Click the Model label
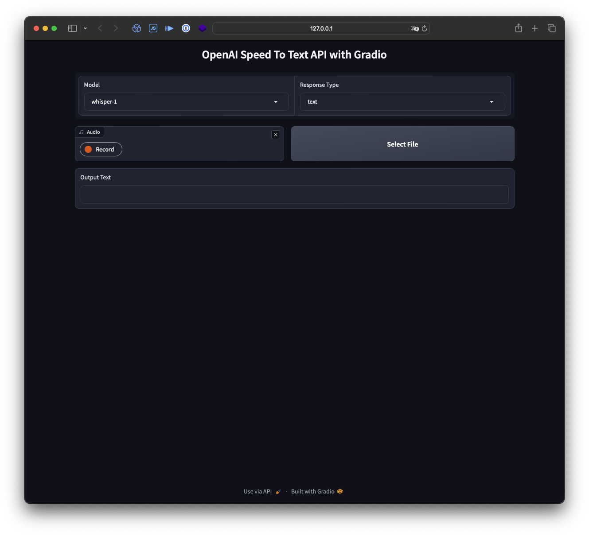This screenshot has width=589, height=536. coord(92,85)
